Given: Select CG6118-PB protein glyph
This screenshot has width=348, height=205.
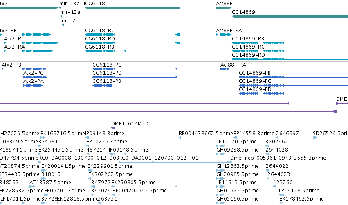Looking at the screenshot, I should click(x=102, y=85).
